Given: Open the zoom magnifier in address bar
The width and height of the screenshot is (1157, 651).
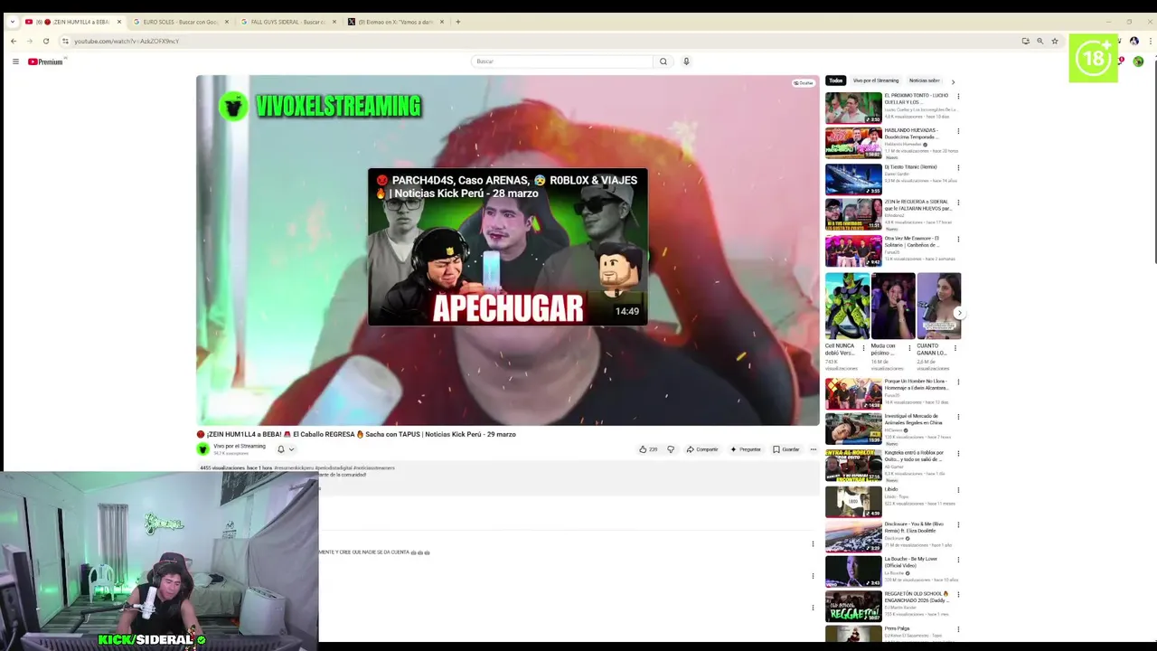Looking at the screenshot, I should tap(1039, 41).
